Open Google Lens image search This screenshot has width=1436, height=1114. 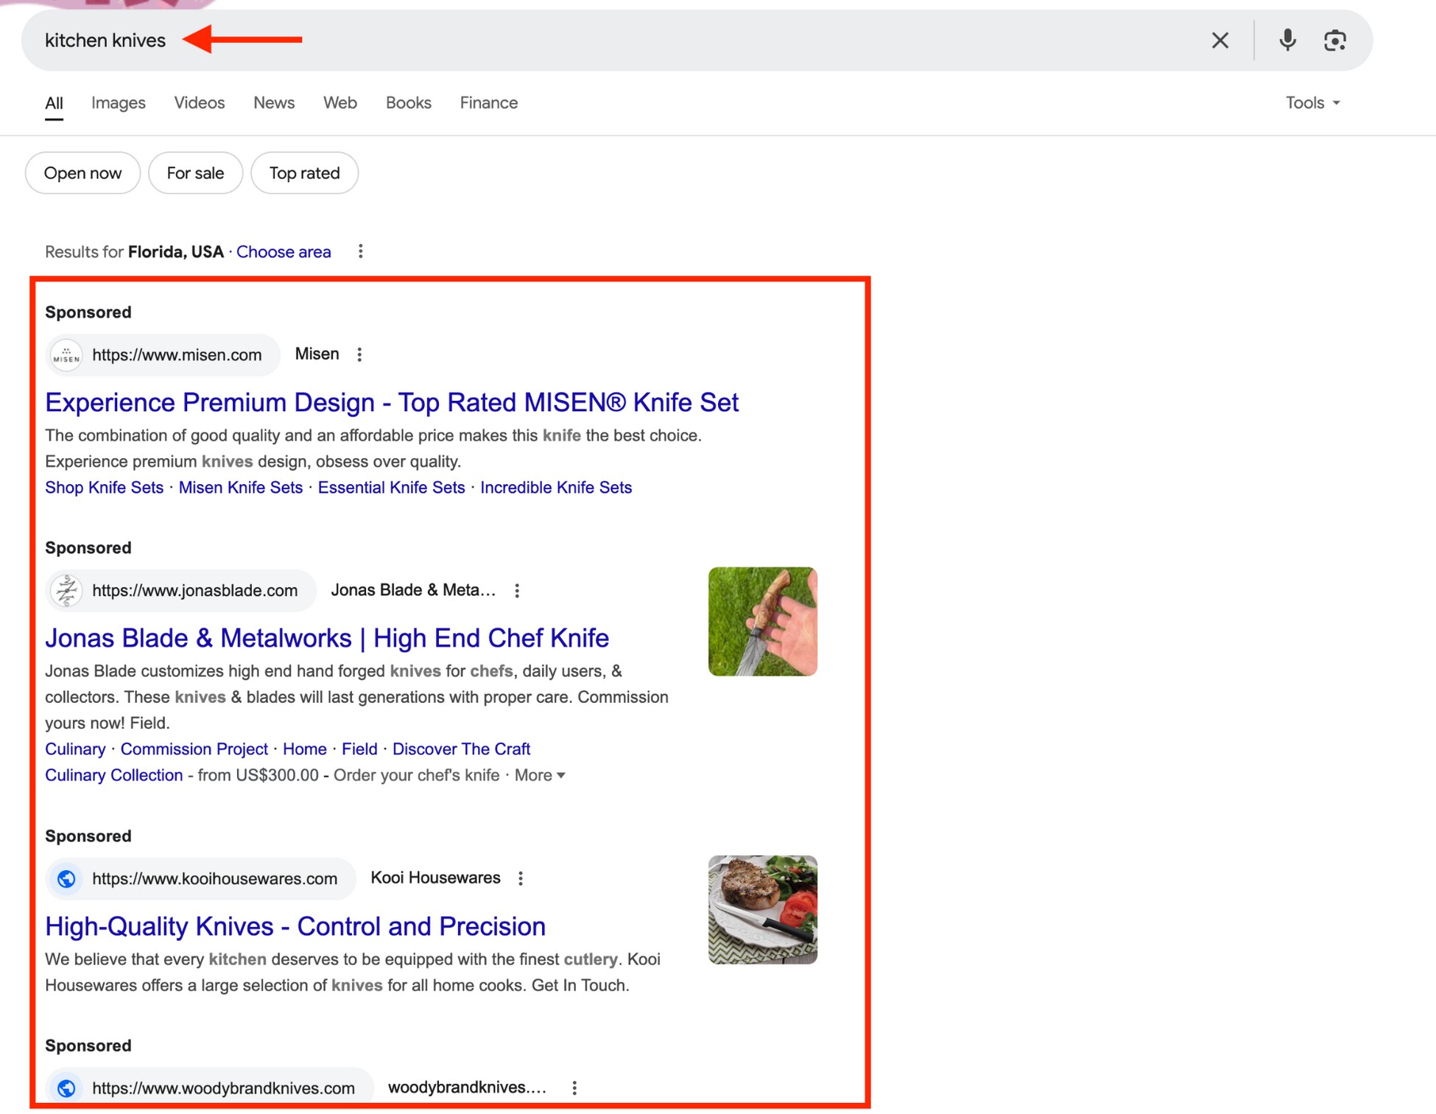(x=1335, y=41)
